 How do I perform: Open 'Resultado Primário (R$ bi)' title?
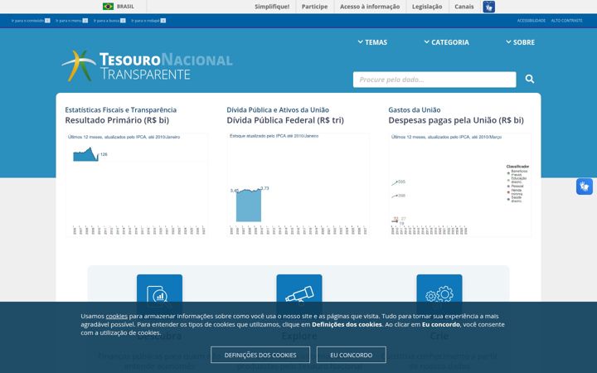(117, 120)
